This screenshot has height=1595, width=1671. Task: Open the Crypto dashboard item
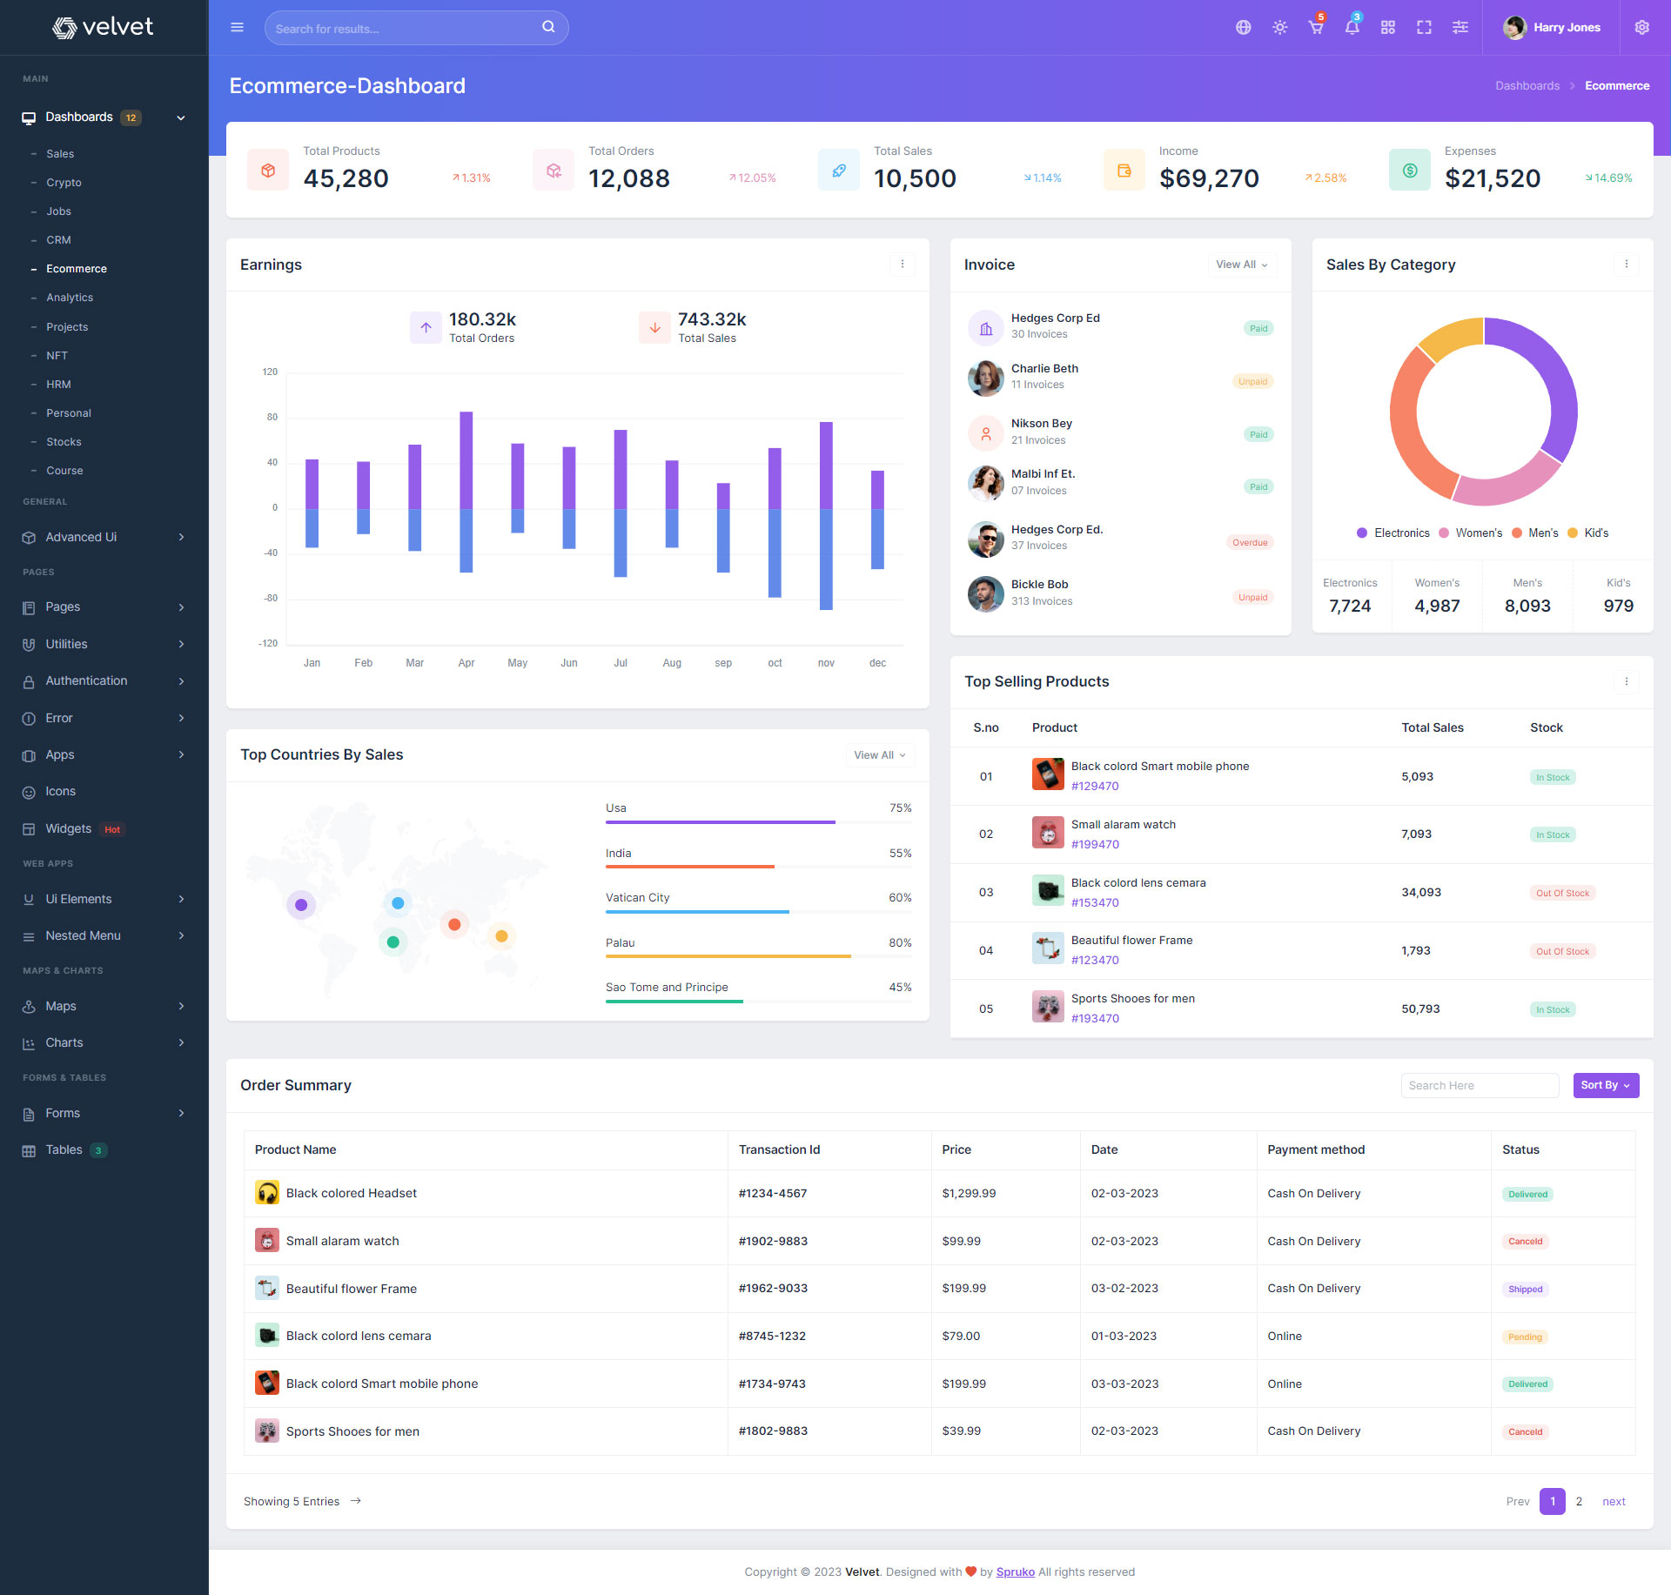tap(64, 183)
